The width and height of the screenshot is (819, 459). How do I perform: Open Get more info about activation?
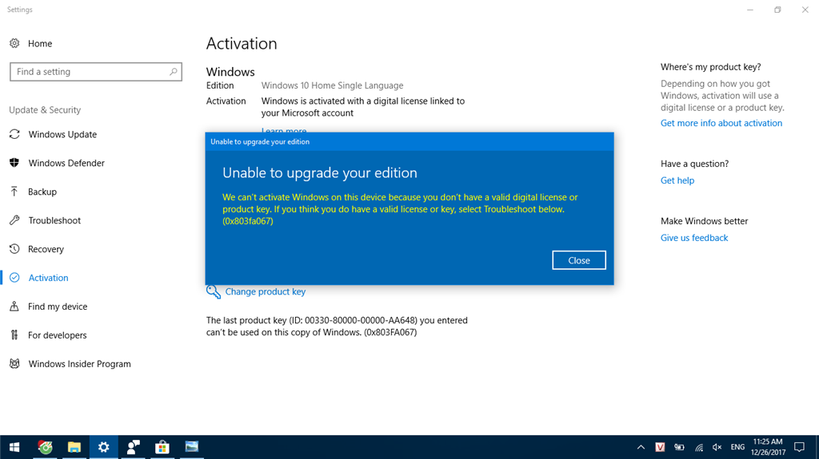pyautogui.click(x=721, y=123)
